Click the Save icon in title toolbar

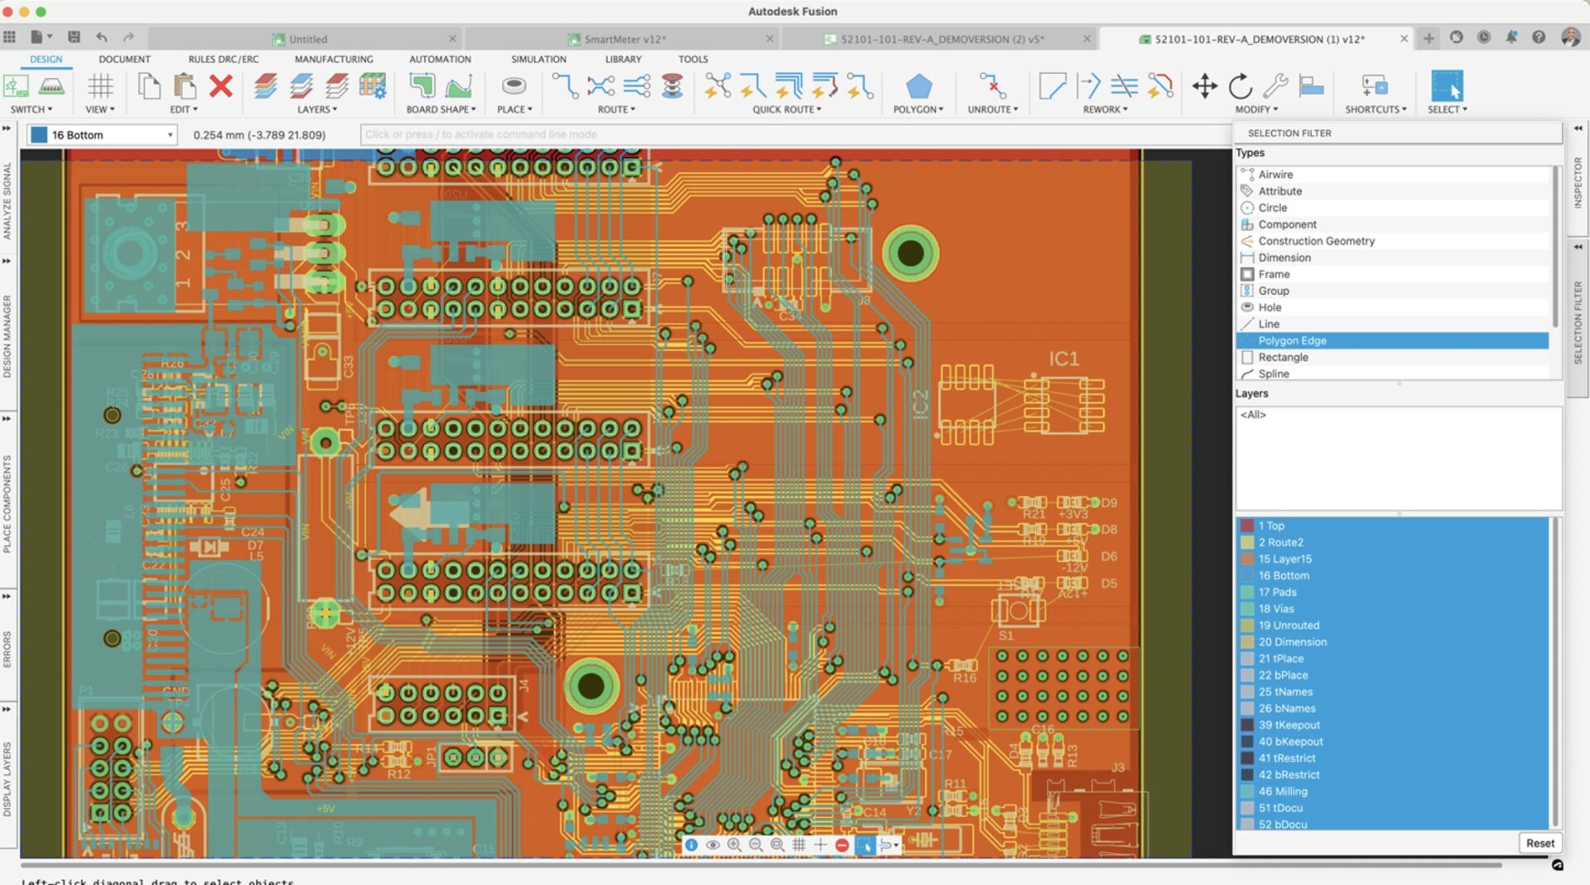click(74, 37)
